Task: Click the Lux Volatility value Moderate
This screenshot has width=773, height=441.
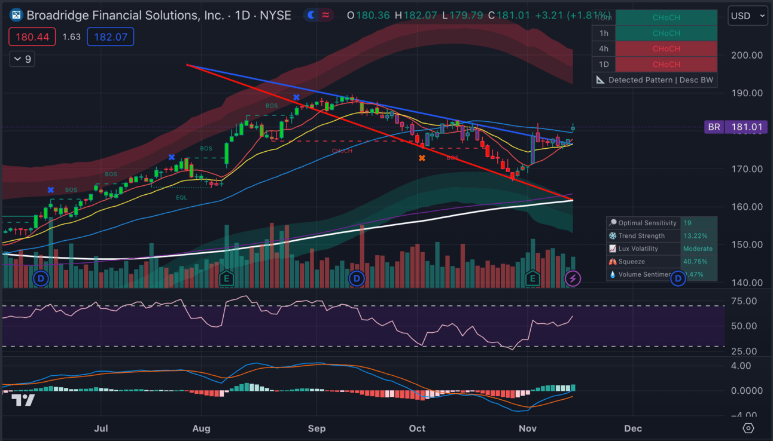Action: point(698,249)
